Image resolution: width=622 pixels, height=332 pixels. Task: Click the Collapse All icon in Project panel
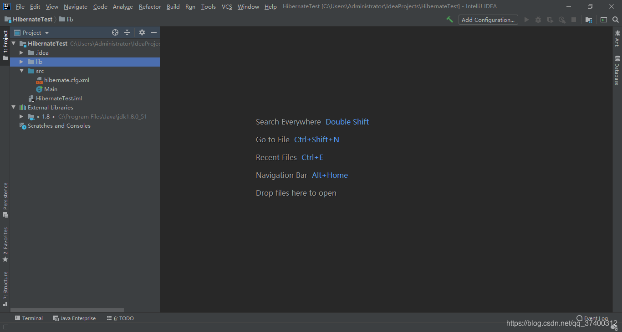(127, 32)
